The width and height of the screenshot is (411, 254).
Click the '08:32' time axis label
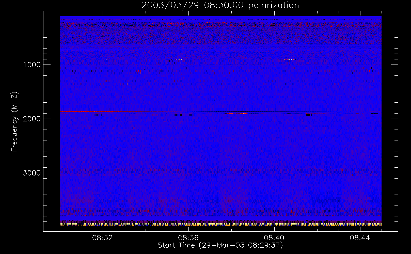tap(103, 238)
